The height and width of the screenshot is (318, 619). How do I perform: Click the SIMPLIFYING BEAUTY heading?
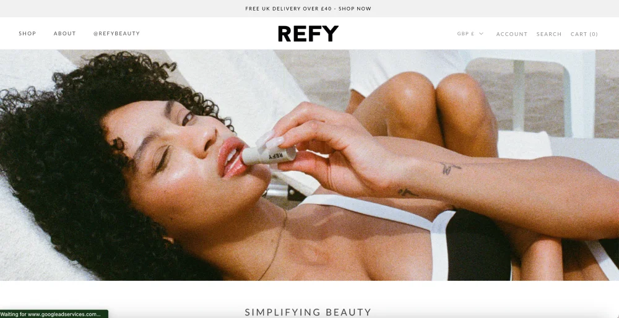coord(308,312)
